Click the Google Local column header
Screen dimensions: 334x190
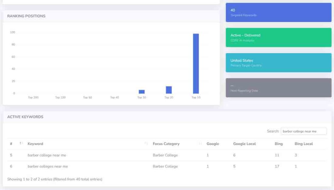244,144
